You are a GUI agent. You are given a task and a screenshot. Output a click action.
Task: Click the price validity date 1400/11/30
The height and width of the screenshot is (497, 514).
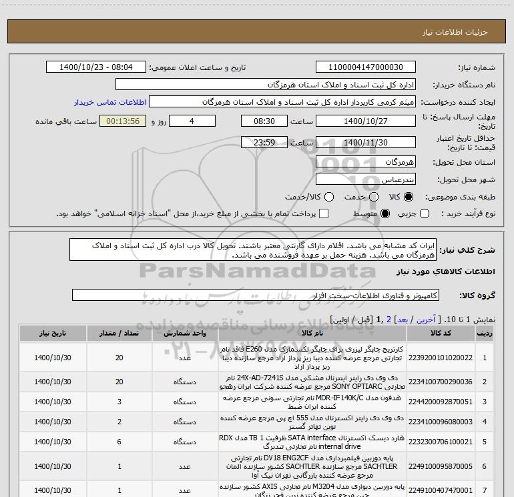tap(366, 142)
